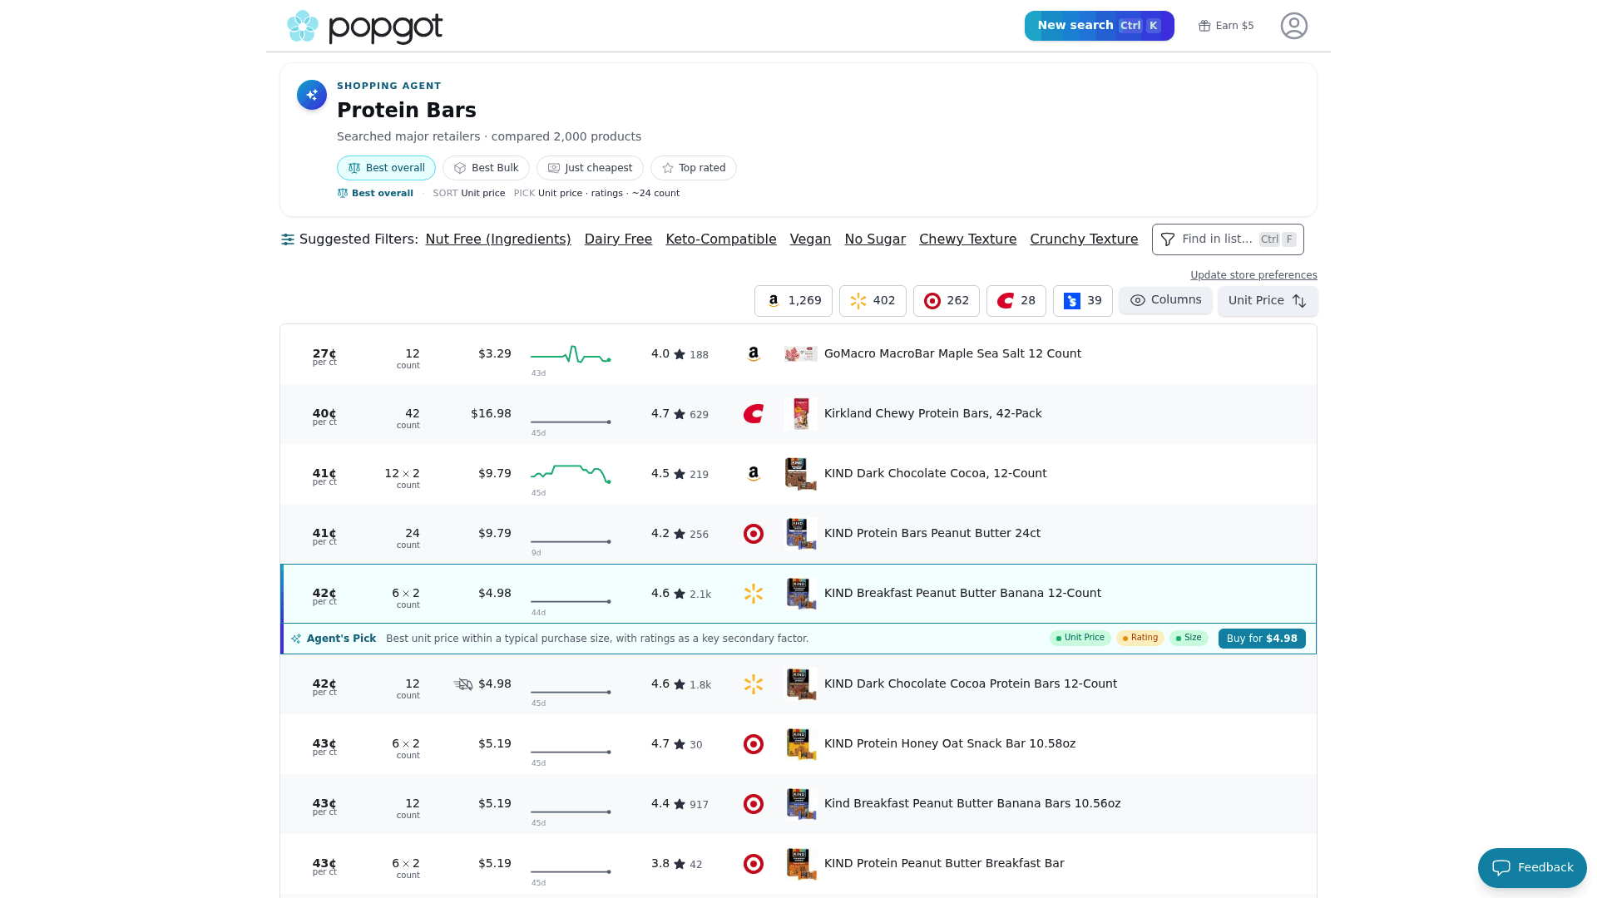Screen dimensions: 1597x898
Task: Select the Just cheapest tab
Action: 590,168
